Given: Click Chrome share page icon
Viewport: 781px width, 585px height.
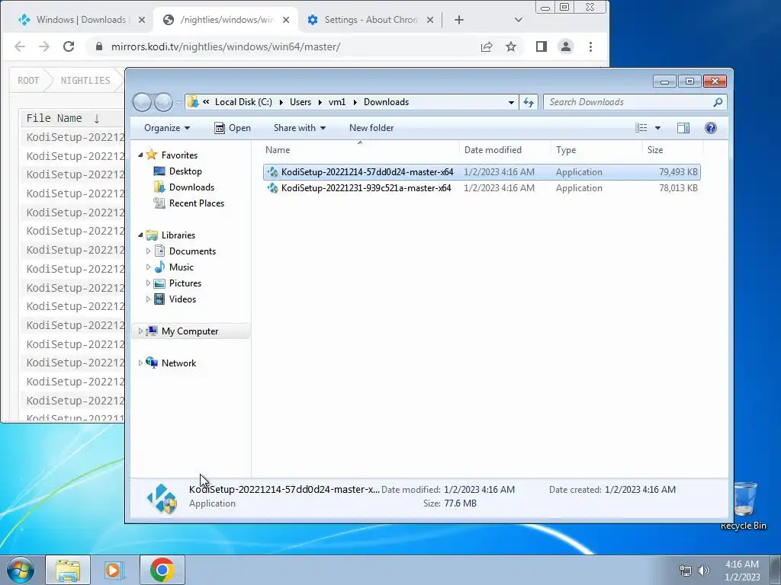Looking at the screenshot, I should [x=487, y=46].
